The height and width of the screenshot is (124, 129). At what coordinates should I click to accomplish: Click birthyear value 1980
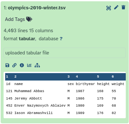click(x=80, y=106)
